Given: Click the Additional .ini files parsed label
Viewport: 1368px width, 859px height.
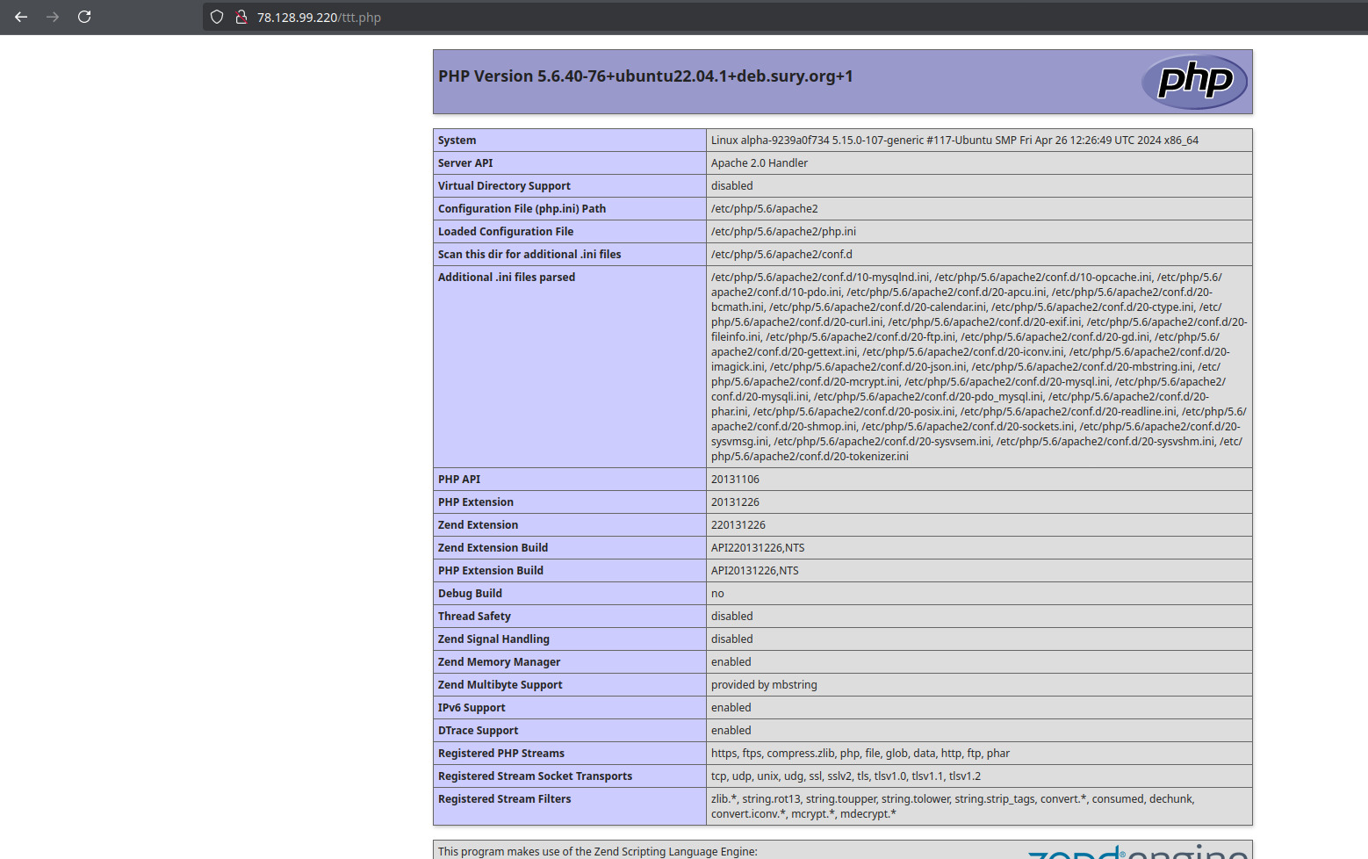Looking at the screenshot, I should [507, 278].
